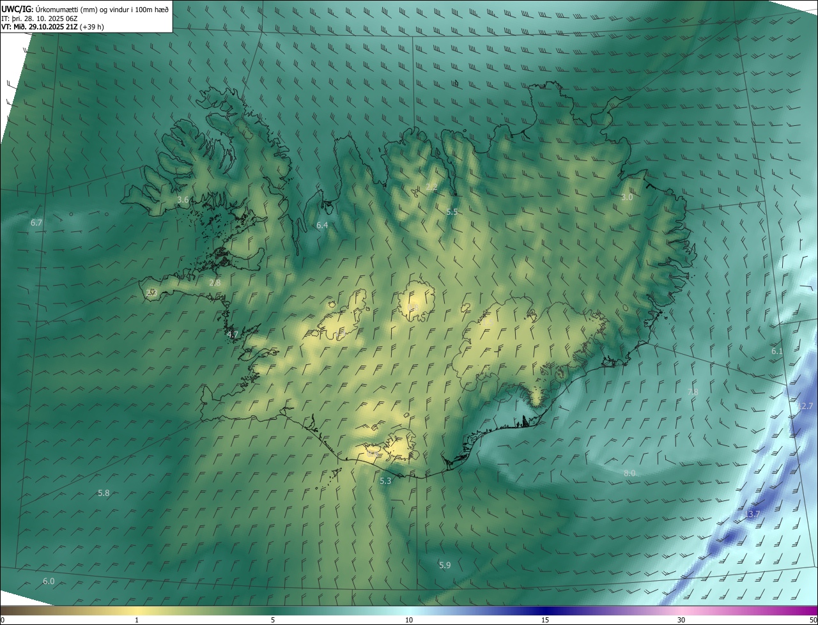Click the 5.9 value south of Iceland
This screenshot has width=818, height=625.
pyautogui.click(x=445, y=565)
